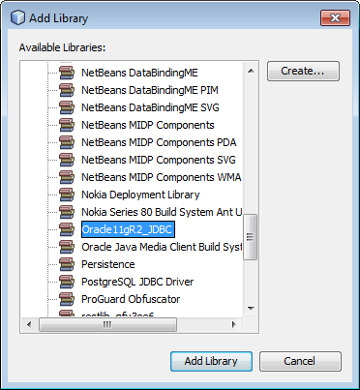
Task: Click the library icon beside NetBeans DataBindingME PIM
Action: pos(67,90)
